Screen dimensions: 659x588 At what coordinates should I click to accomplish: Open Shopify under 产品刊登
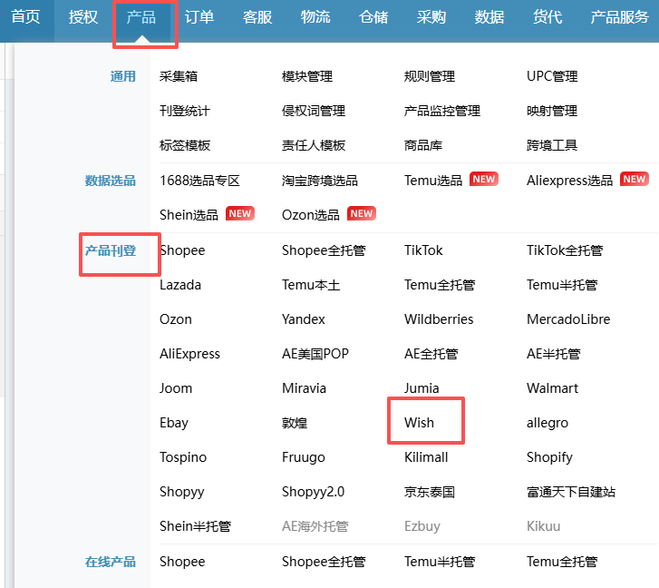[x=549, y=457]
